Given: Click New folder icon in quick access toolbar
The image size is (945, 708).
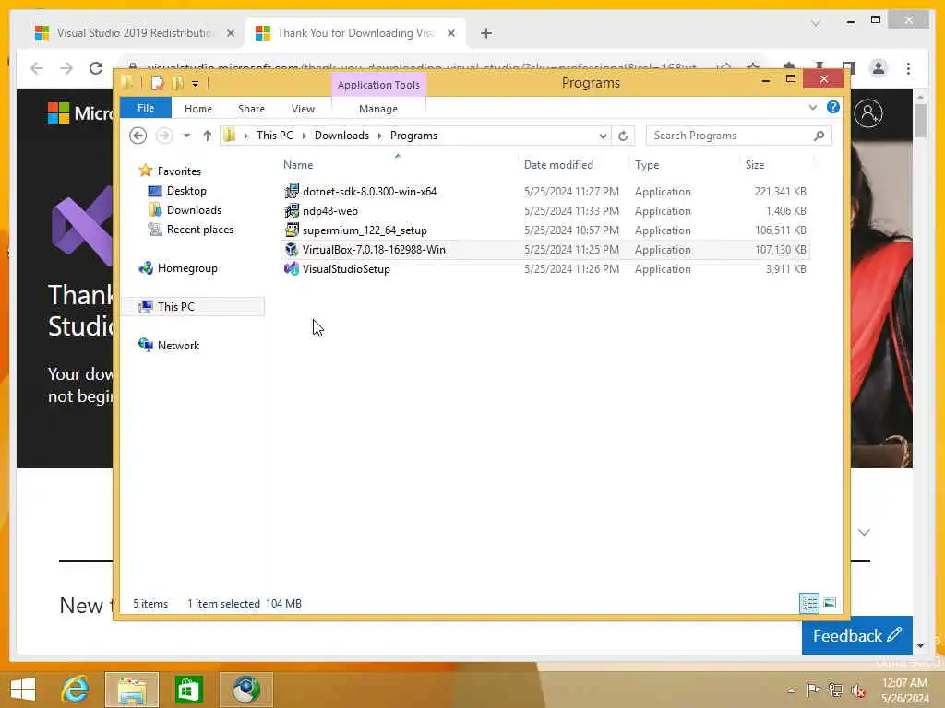Looking at the screenshot, I should coord(177,83).
